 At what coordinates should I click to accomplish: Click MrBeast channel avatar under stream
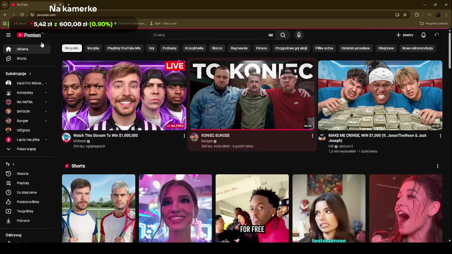[x=66, y=138]
